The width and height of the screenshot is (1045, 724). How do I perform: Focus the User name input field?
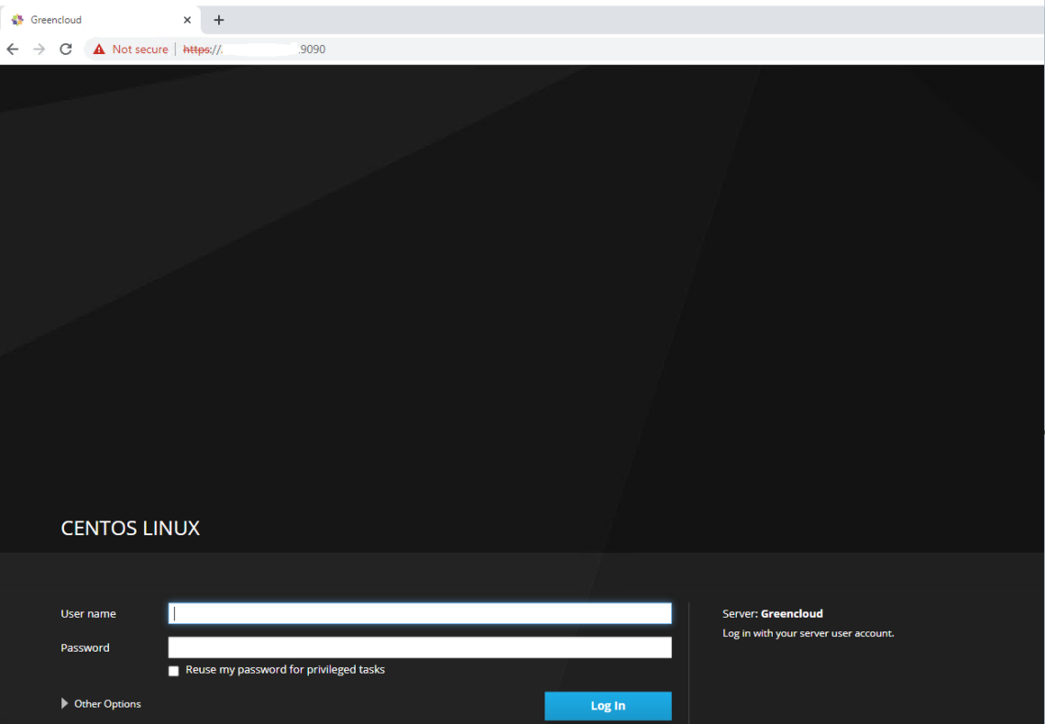(x=420, y=613)
